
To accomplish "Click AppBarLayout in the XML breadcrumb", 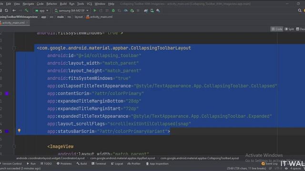I will click(x=122, y=158).
